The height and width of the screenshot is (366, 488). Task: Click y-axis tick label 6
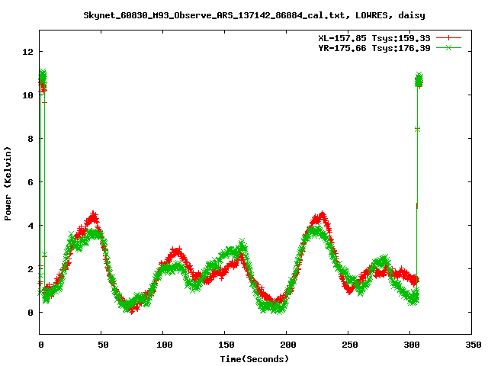coord(30,182)
